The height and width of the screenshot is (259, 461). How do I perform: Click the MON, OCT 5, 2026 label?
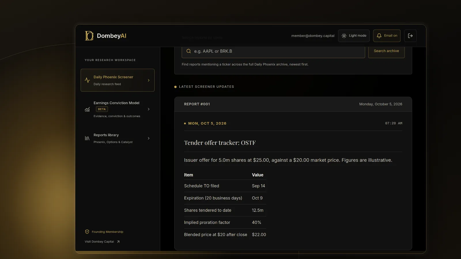(207, 123)
